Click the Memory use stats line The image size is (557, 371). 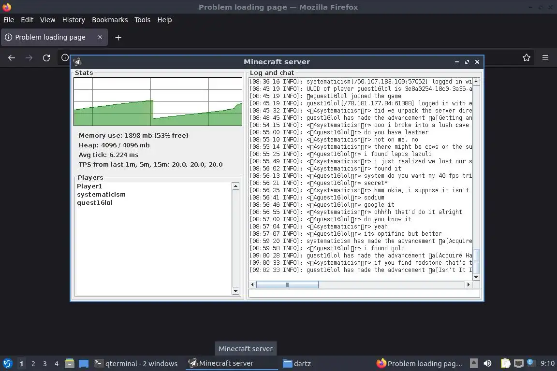[133, 135]
